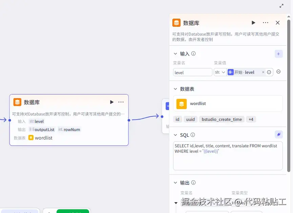Click the database panel description text
Screen dimensions: 293x213
coord(226,37)
